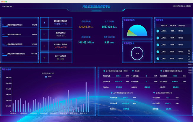Click the red sulfur dioxide icon
Viewport: 193px width, 122px height.
coord(44,46)
